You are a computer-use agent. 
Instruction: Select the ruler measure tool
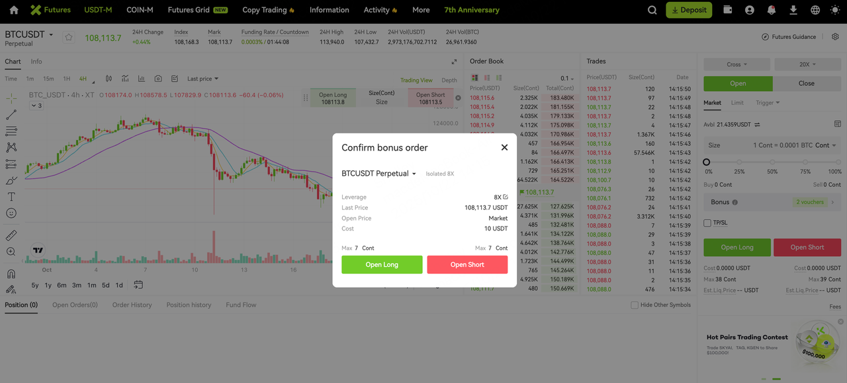[11, 235]
